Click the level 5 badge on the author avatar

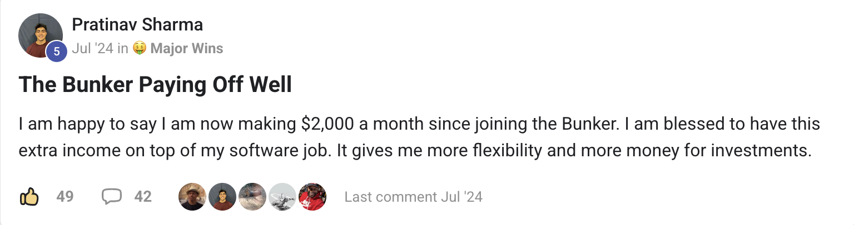[57, 52]
